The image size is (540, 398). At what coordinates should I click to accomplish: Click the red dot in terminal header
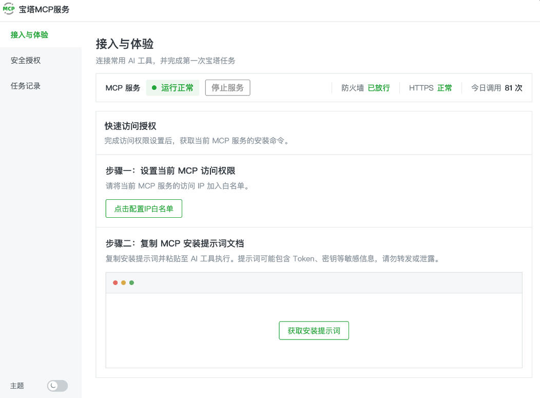[115, 282]
